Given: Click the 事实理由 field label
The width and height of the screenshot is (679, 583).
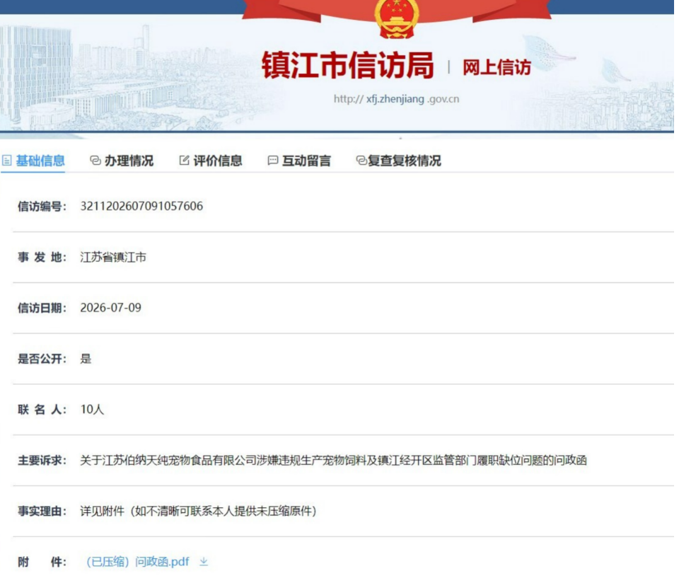Looking at the screenshot, I should tap(42, 511).
